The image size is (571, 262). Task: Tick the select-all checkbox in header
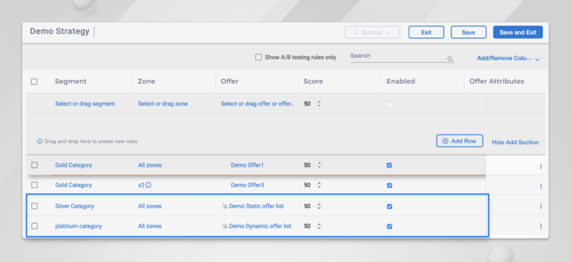(34, 81)
